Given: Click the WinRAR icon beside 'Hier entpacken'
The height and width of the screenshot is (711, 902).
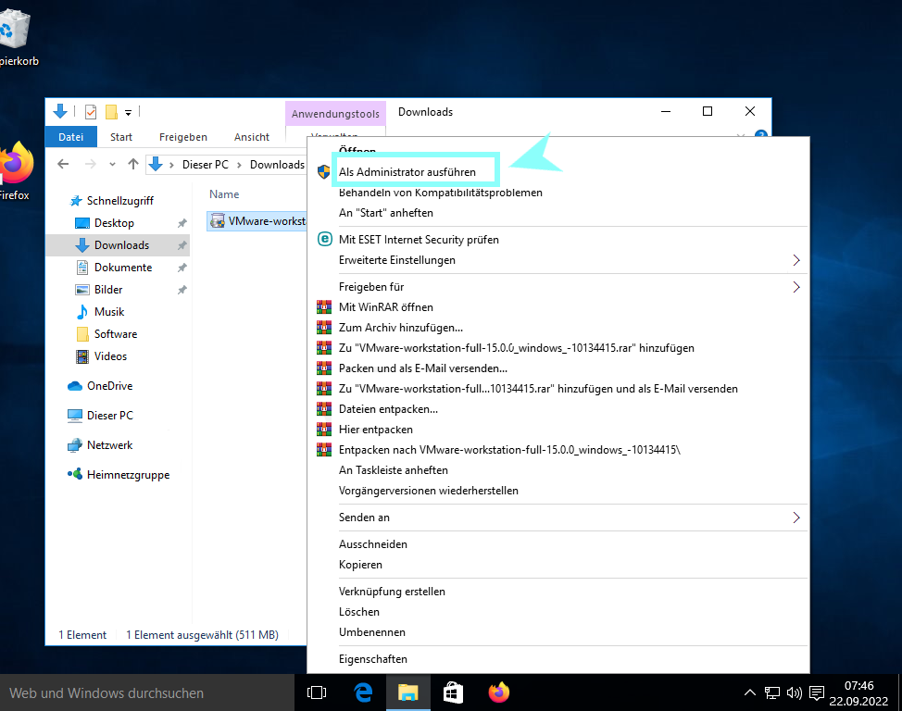Looking at the screenshot, I should coord(324,430).
